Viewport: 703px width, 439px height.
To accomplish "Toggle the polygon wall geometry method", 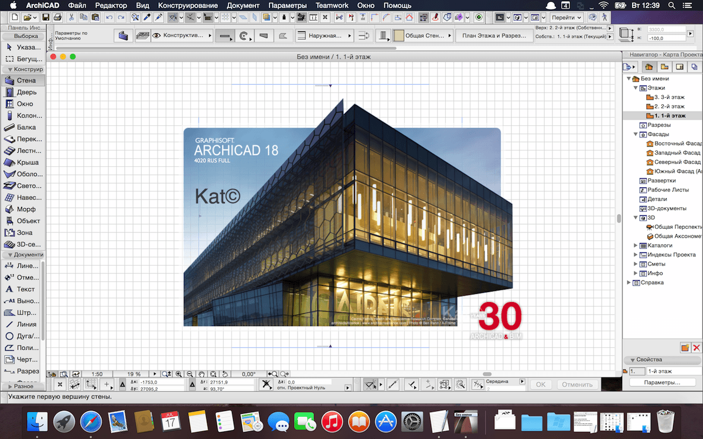I will point(284,36).
